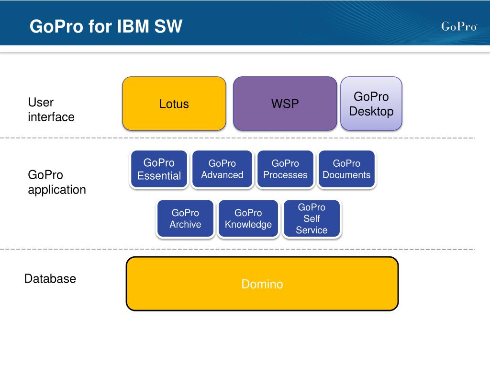Click the GoPro Documents block
The width and height of the screenshot is (490, 368).
[346, 169]
